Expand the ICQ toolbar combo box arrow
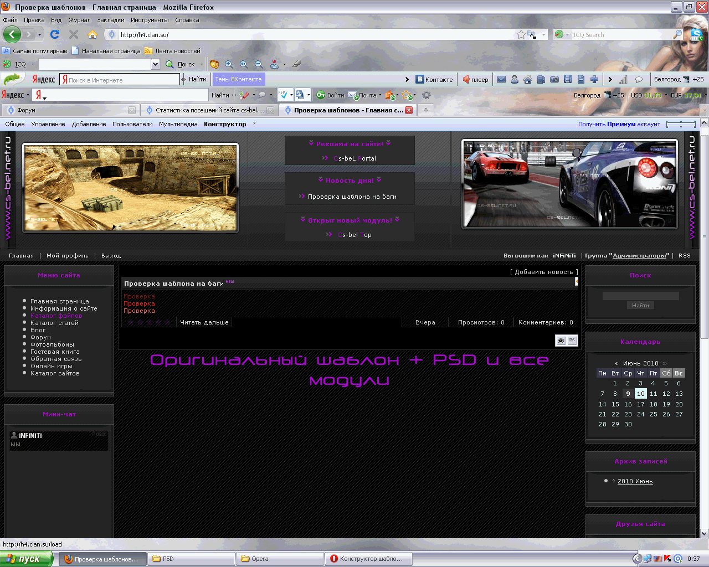Screen dimensions: 709x567 (x=155, y=64)
